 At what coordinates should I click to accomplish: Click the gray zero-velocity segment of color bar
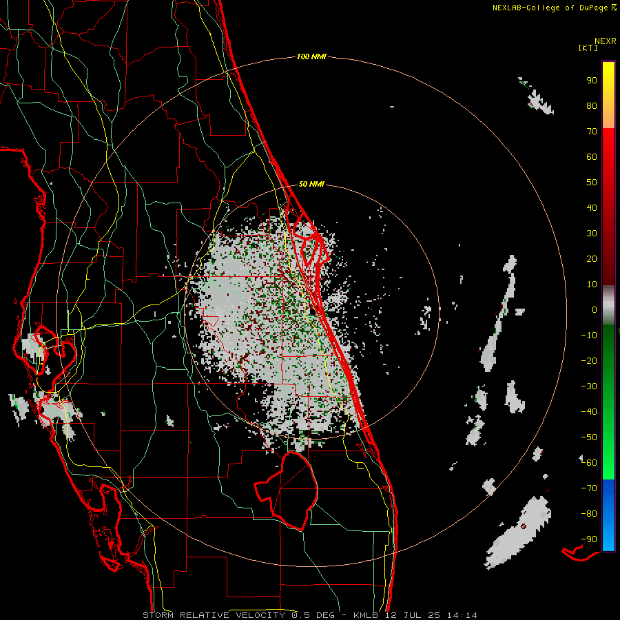coord(608,304)
